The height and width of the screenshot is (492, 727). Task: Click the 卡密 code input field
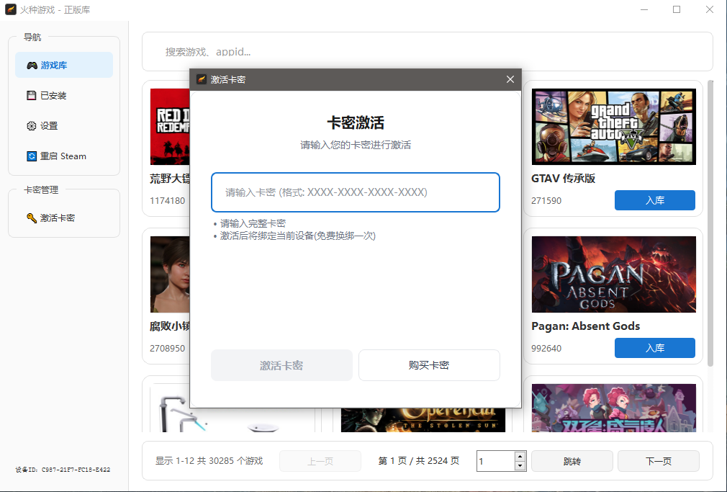tap(356, 192)
